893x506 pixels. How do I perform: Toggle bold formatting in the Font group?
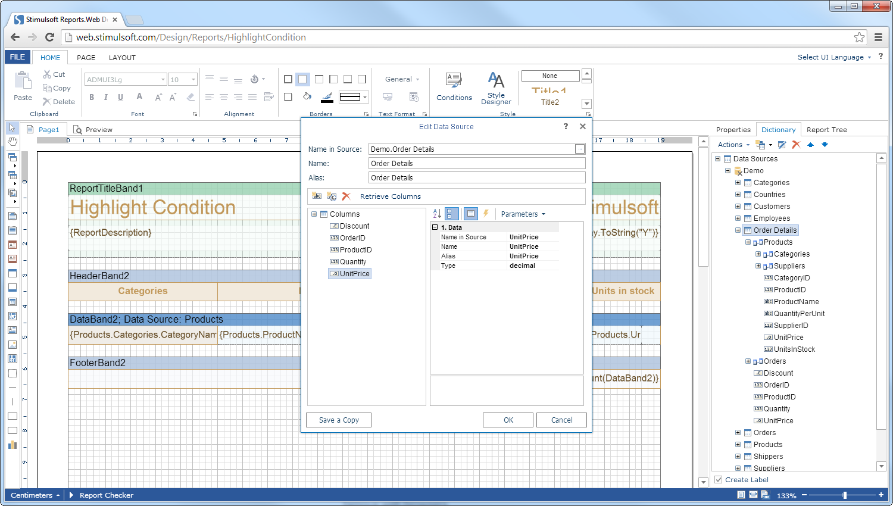[92, 96]
